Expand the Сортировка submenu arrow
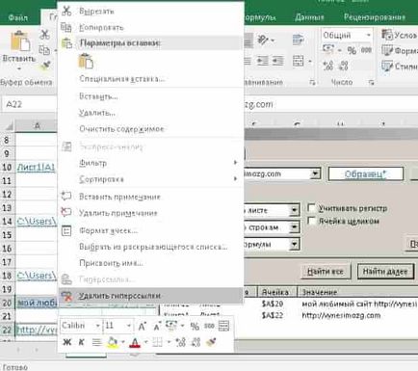This screenshot has height=371, width=418. point(235,178)
